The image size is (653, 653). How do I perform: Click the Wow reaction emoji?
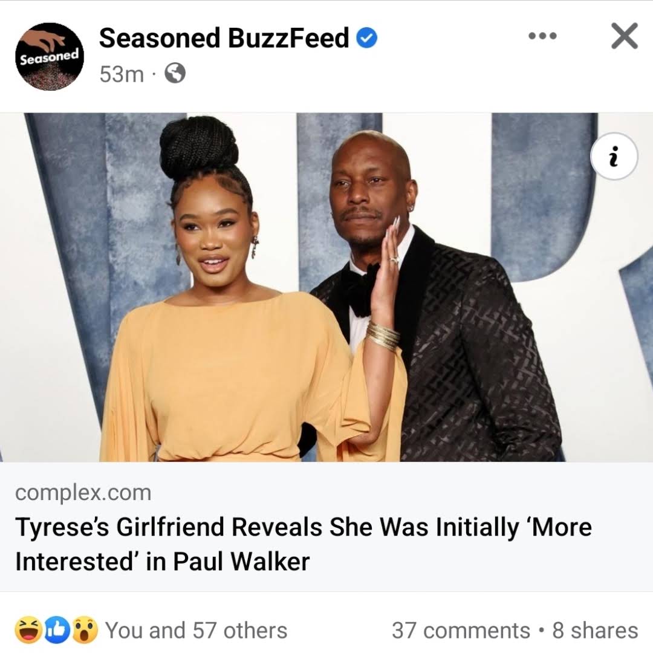[x=85, y=630]
